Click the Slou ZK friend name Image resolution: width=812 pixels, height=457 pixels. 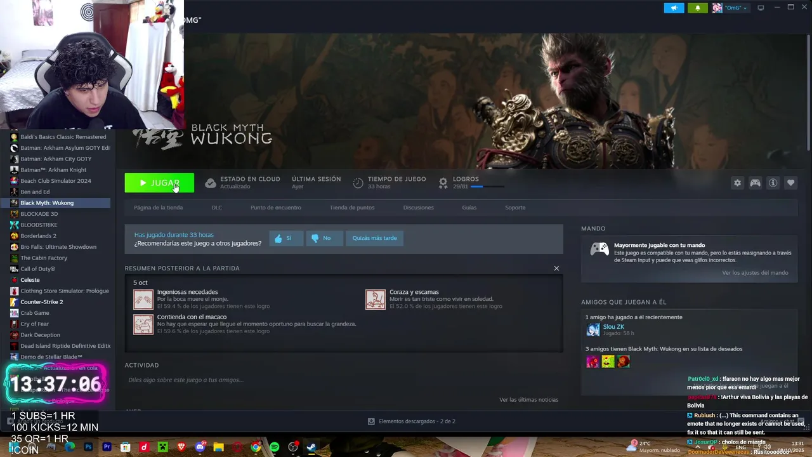tap(613, 326)
